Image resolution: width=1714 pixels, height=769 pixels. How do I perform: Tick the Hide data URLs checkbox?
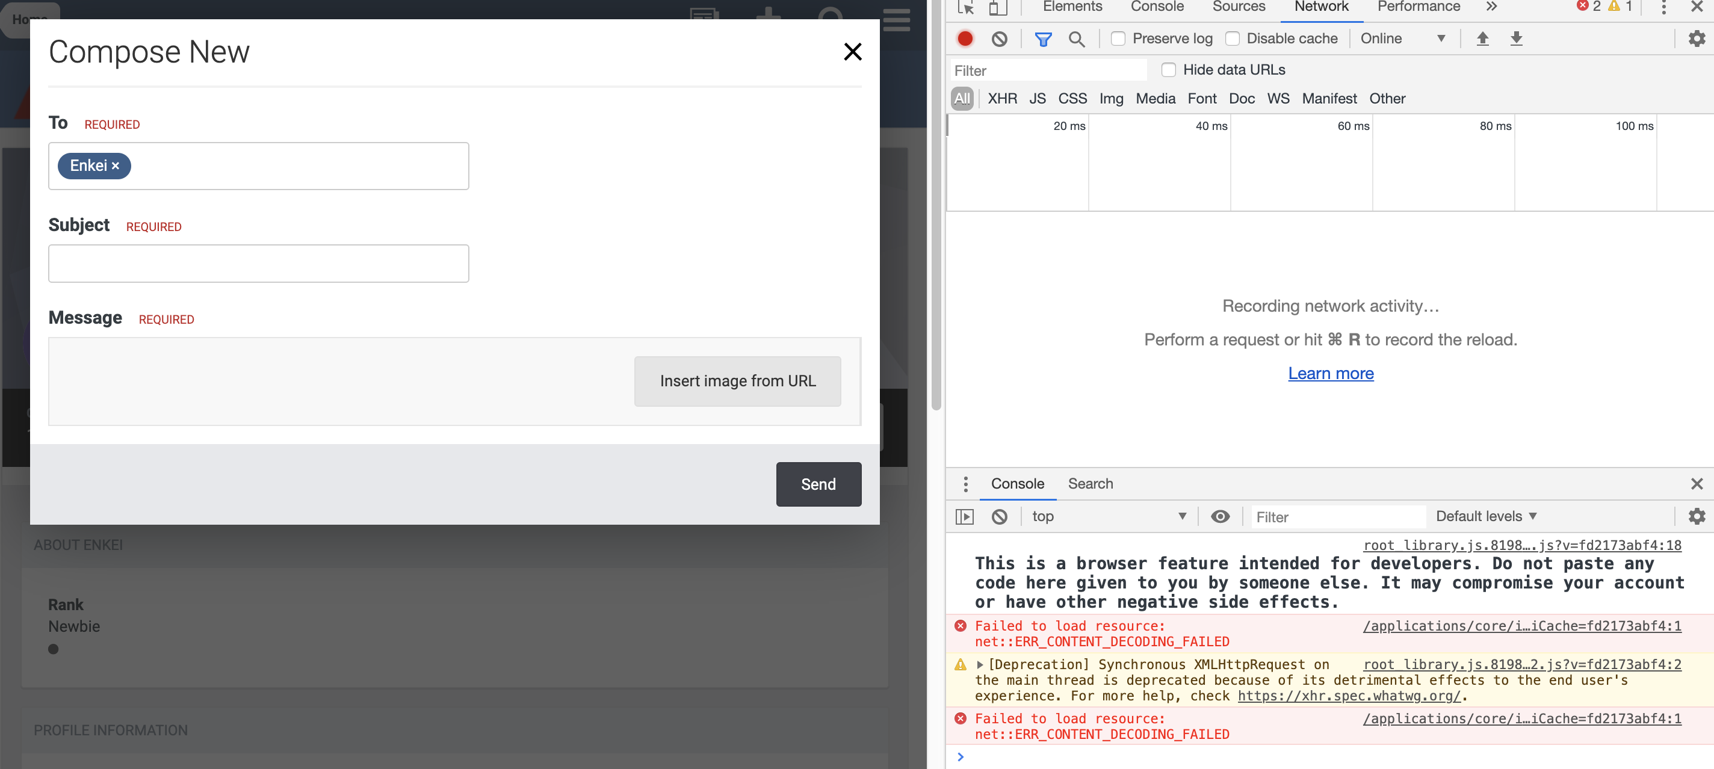pyautogui.click(x=1168, y=70)
